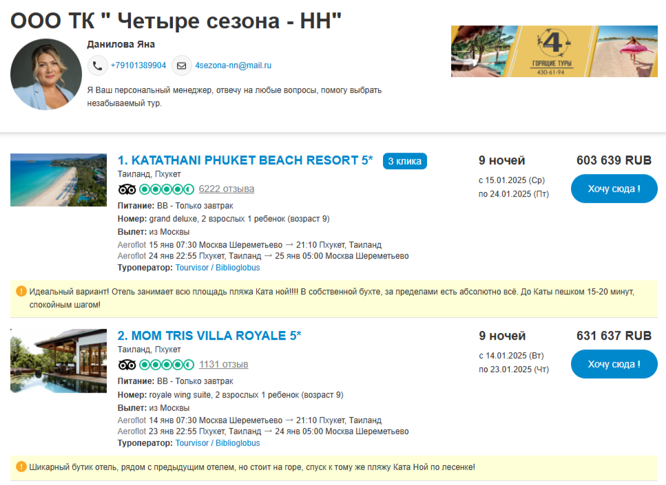Image resolution: width=666 pixels, height=485 pixels.
Task: Click the 23 янв 22:55 Aeroflot return flight
Action: tap(263, 431)
